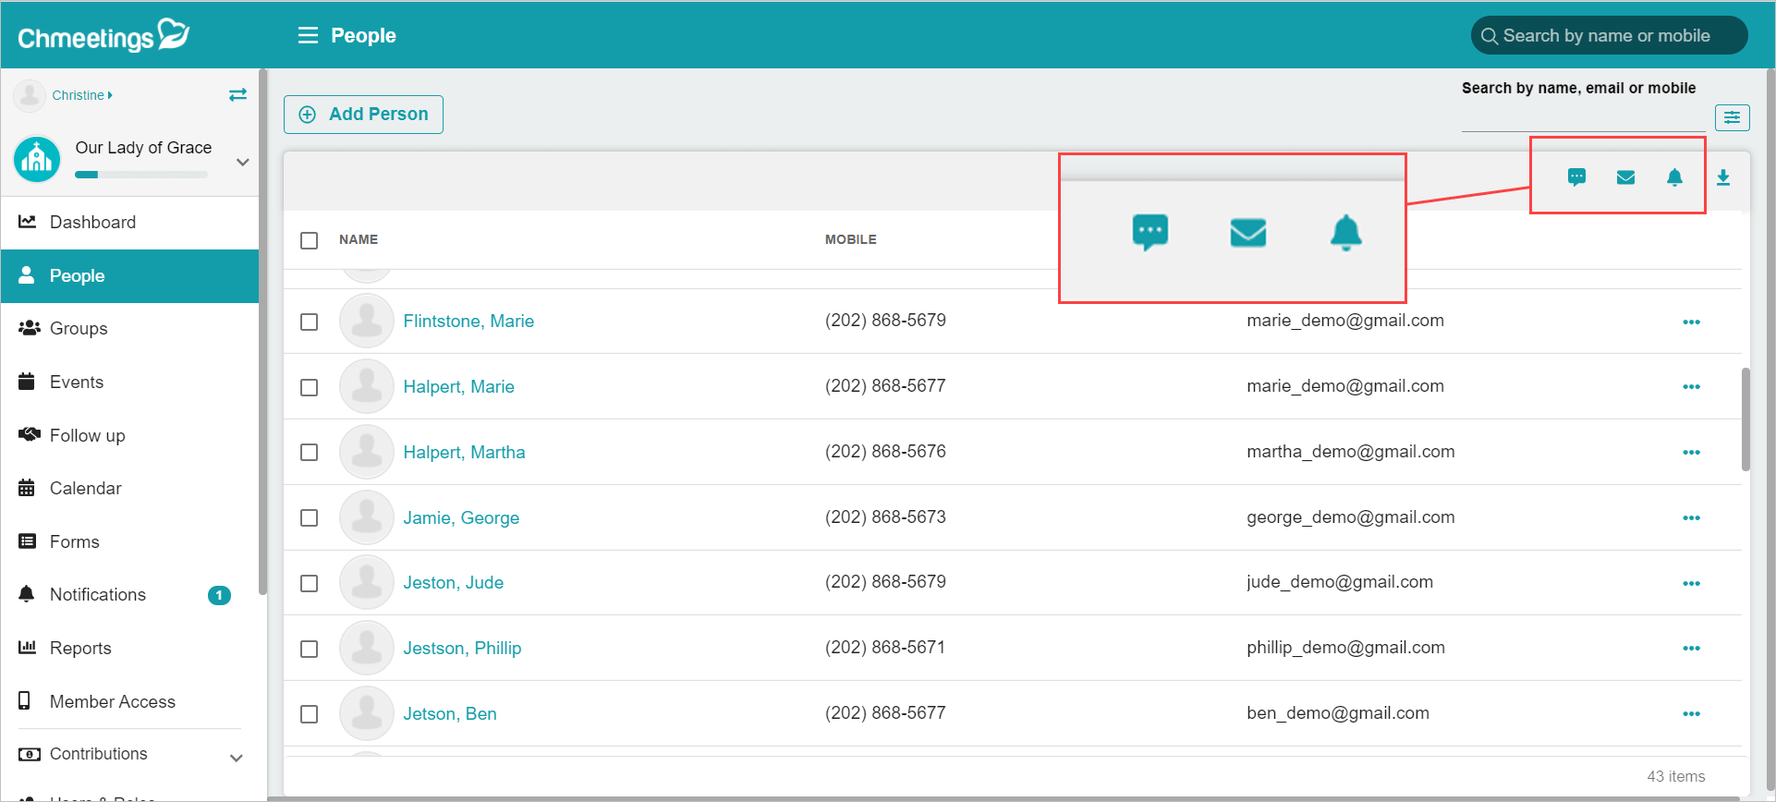The height and width of the screenshot is (802, 1776).
Task: Open Christine user dropdown
Action: [x=82, y=95]
